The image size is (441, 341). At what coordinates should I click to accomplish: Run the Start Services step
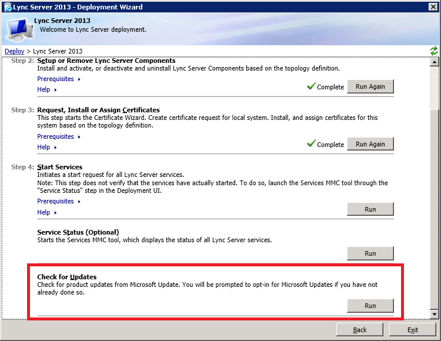pyautogui.click(x=370, y=209)
